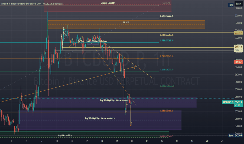Click the down arrow marker near 34800
Image resolution: width=244 pixels, height=144 pixels.
pos(131,124)
